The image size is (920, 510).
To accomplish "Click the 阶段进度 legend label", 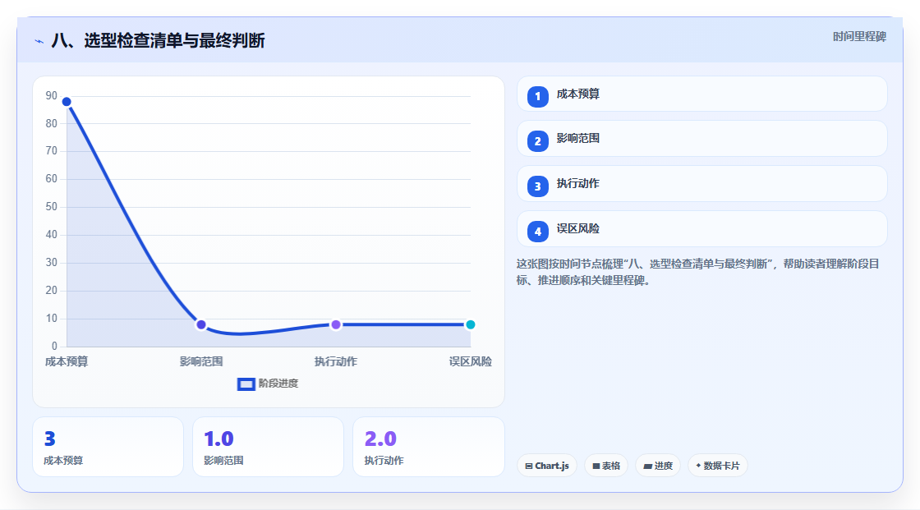I will point(278,384).
